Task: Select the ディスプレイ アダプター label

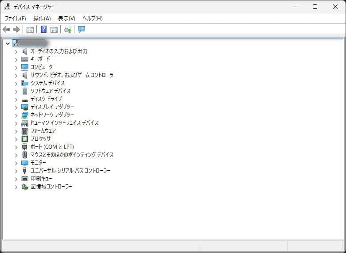Action: click(x=52, y=107)
